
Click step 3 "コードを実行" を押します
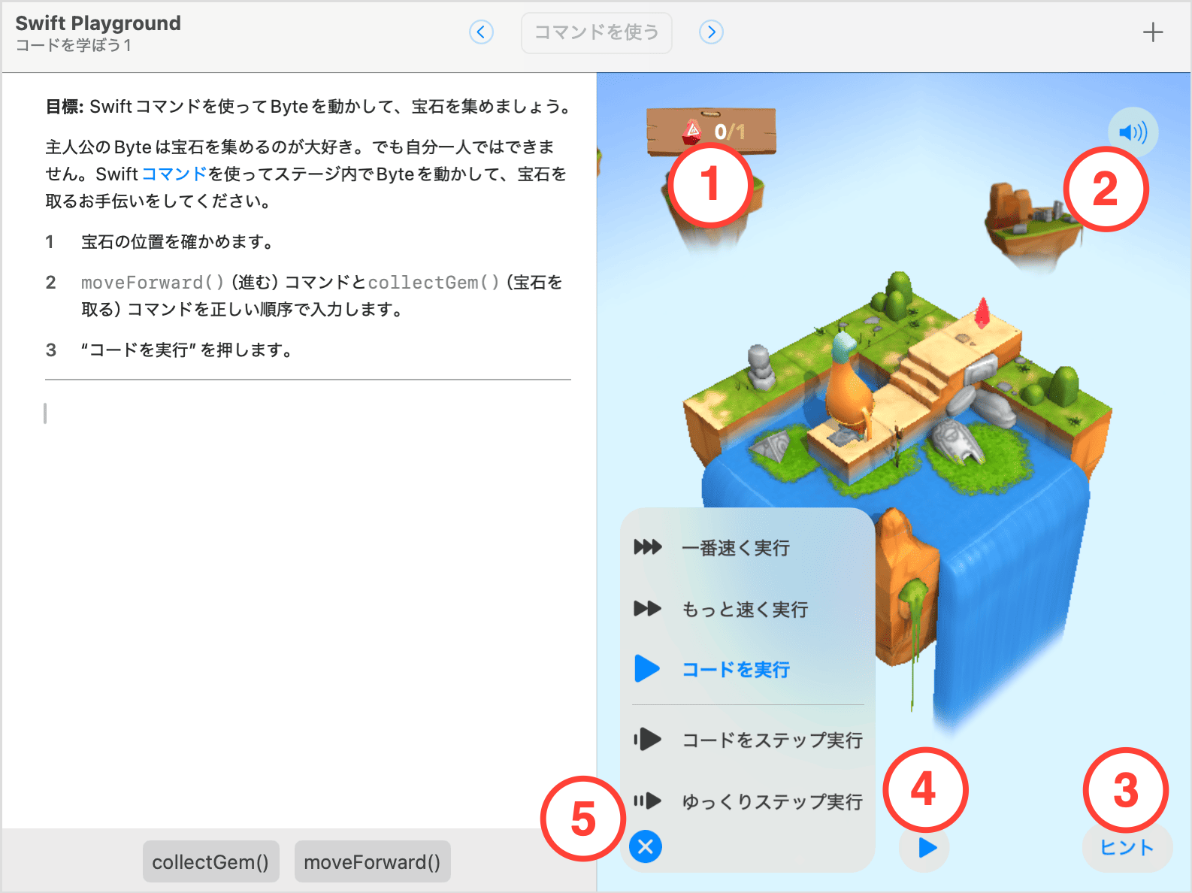coord(187,350)
